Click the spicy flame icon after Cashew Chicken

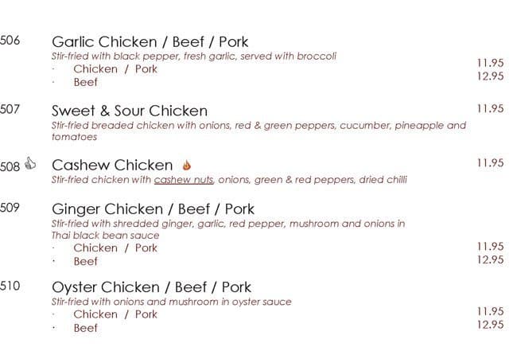(x=187, y=166)
